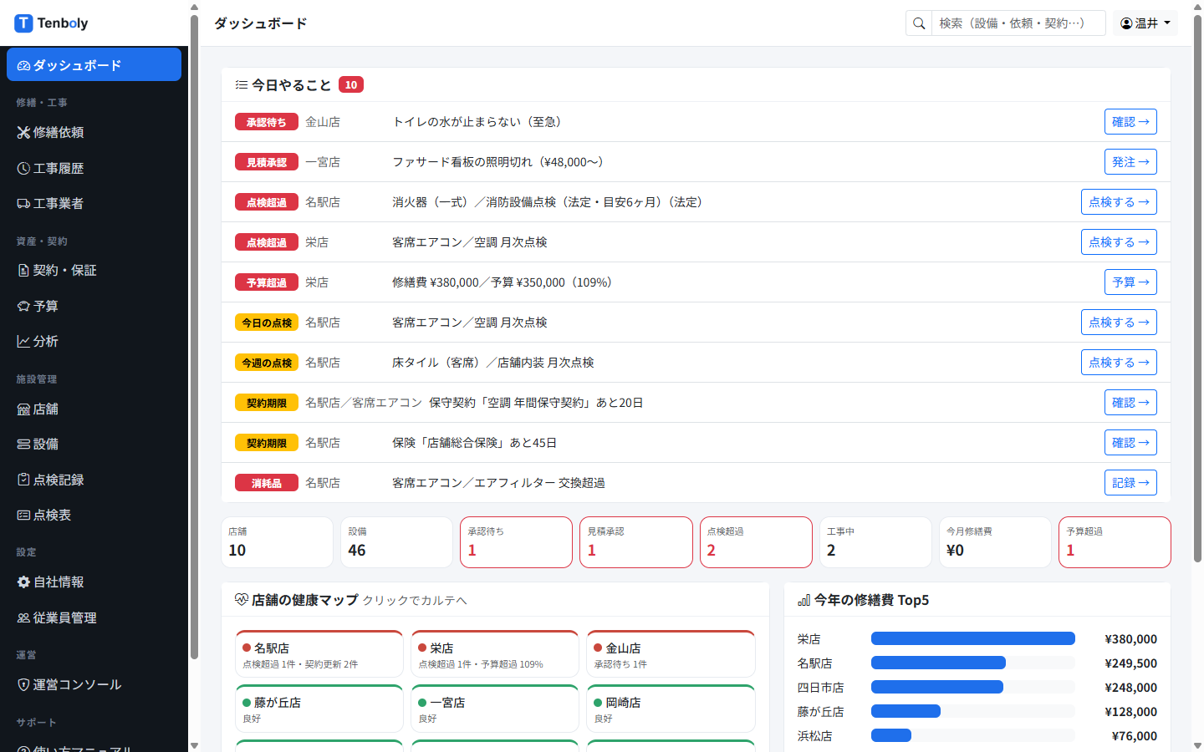Click the 自社情報 gear icon

pyautogui.click(x=23, y=582)
